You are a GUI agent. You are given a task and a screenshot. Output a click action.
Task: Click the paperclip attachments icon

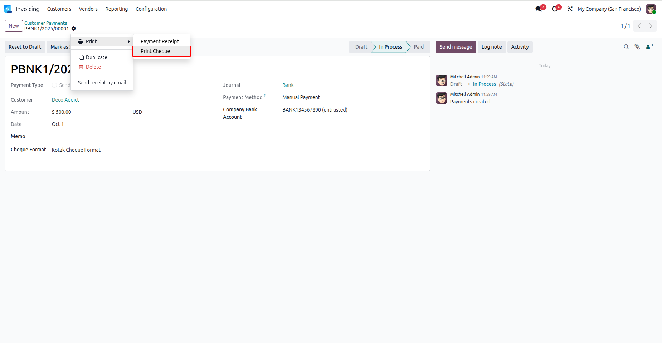(637, 47)
